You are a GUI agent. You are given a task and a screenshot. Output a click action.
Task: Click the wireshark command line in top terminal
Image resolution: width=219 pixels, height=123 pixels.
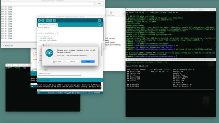pyautogui.click(x=169, y=49)
